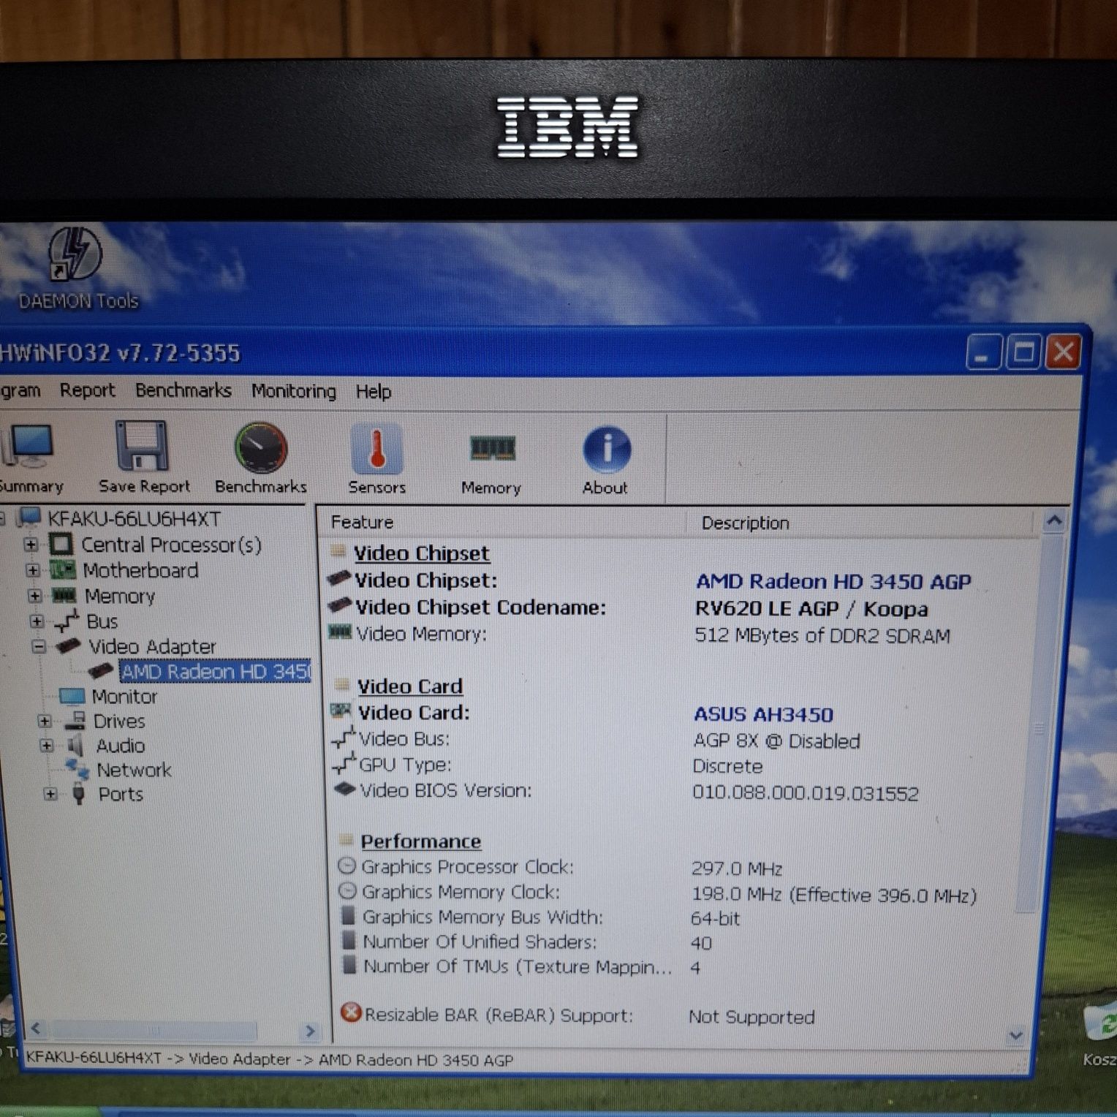Minimize the HWiNFO32 window
Image resolution: width=1117 pixels, height=1117 pixels.
pos(983,352)
